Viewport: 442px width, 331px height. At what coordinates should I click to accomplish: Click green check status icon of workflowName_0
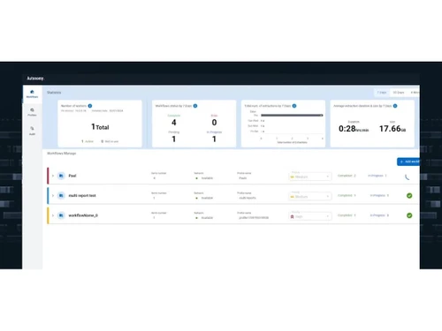[x=409, y=215]
